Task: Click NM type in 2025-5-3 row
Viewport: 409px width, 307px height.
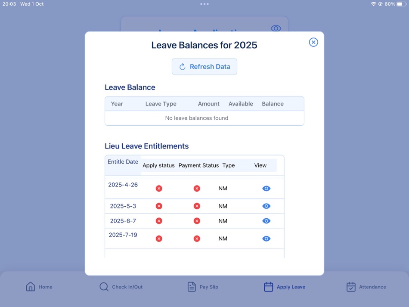Action: click(223, 206)
